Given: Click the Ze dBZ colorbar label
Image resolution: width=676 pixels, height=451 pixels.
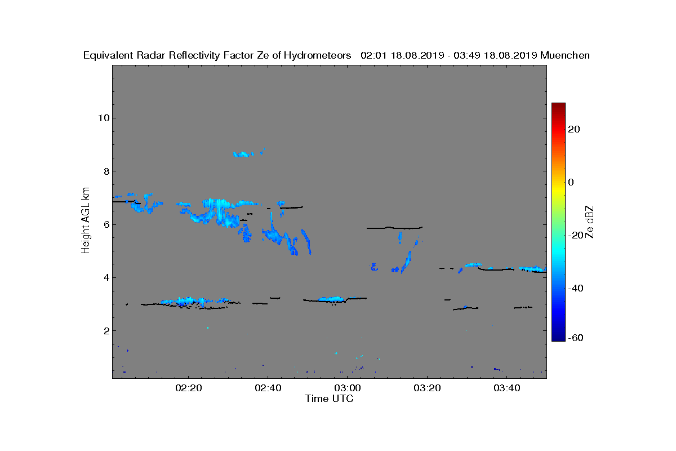Looking at the screenshot, I should point(590,222).
